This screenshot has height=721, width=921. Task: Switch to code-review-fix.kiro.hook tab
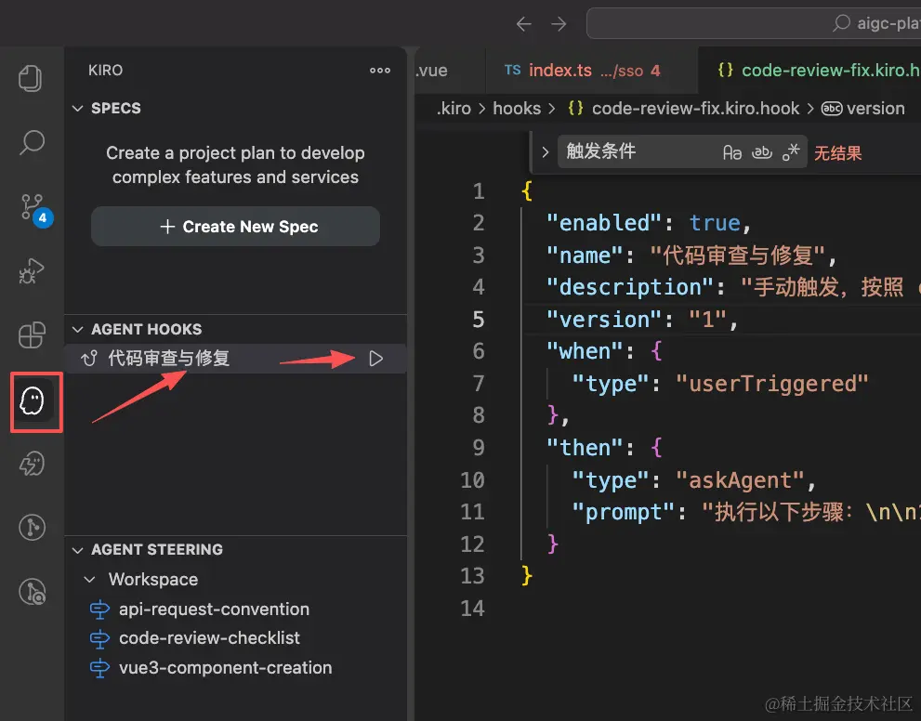click(x=818, y=71)
